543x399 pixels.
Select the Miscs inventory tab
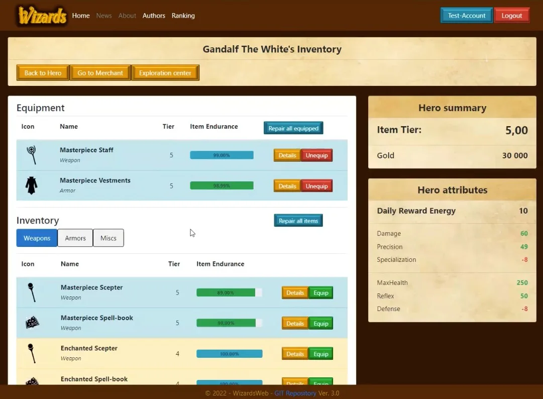(x=108, y=238)
